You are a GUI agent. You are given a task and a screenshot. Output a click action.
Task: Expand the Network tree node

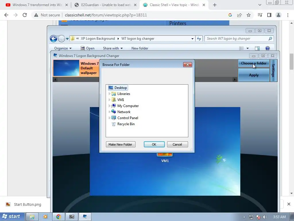point(109,112)
